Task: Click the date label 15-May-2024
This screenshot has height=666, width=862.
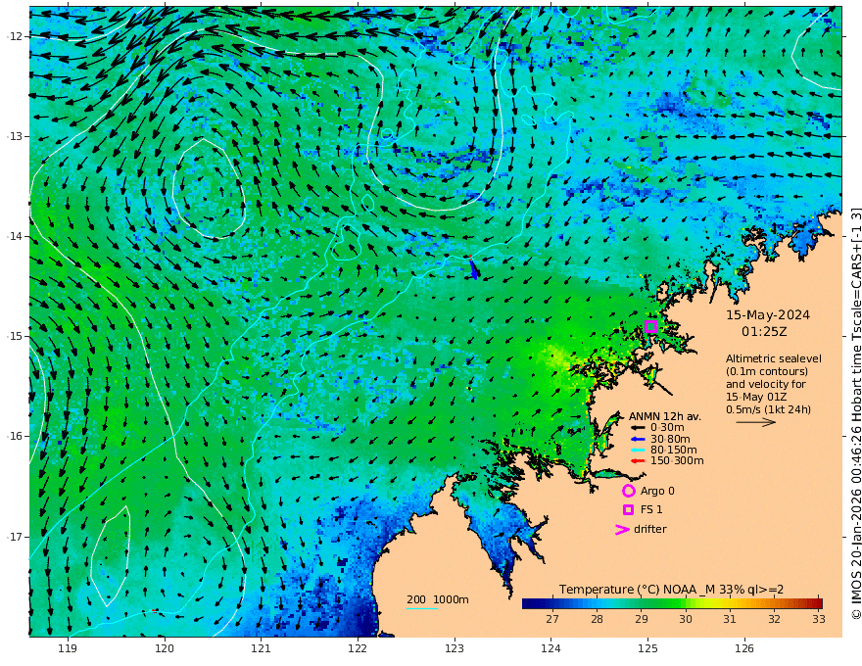Action: pyautogui.click(x=768, y=314)
